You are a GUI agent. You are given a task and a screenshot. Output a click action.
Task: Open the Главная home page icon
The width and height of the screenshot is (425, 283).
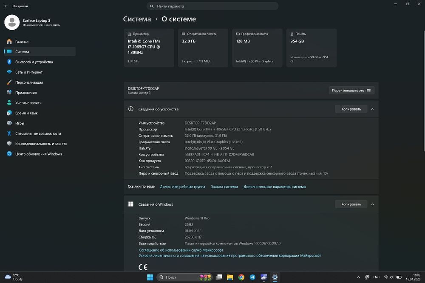(x=9, y=42)
